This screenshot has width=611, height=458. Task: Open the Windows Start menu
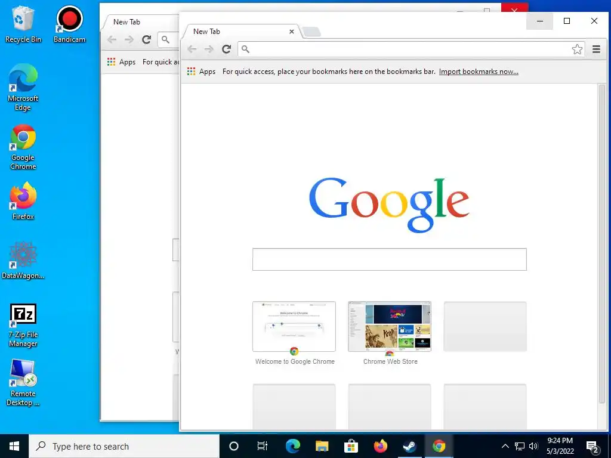tap(14, 446)
